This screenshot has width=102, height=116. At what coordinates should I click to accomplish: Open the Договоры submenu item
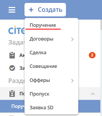coord(51,39)
